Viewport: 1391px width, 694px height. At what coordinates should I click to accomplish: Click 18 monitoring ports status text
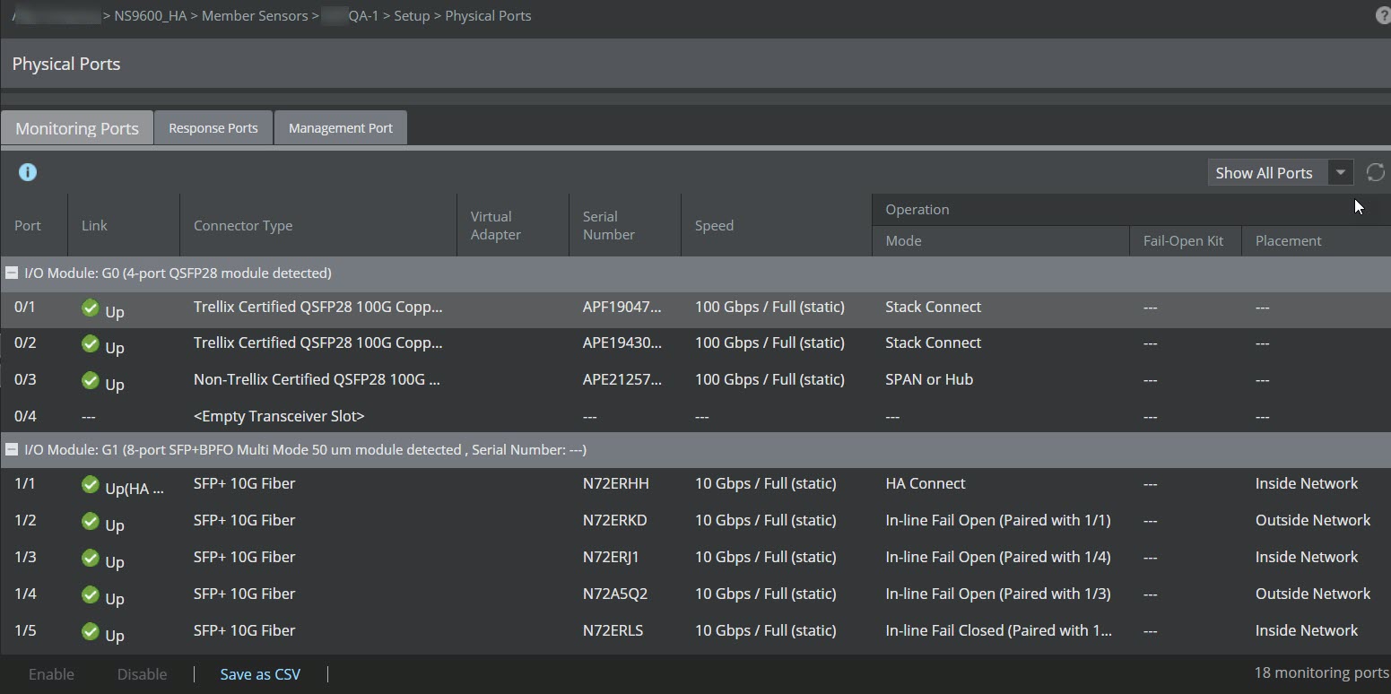coord(1321,673)
